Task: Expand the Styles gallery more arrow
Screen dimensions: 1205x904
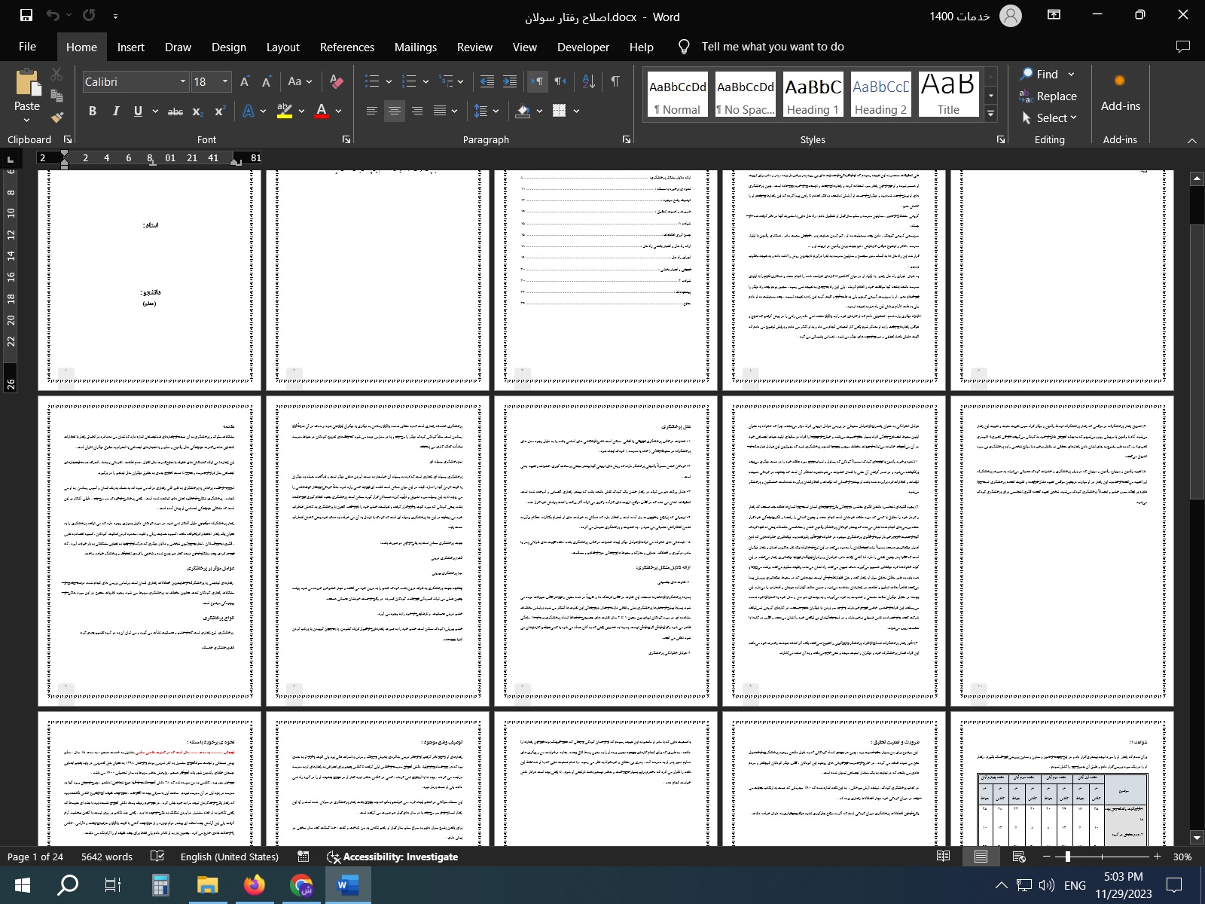Action: pyautogui.click(x=991, y=114)
